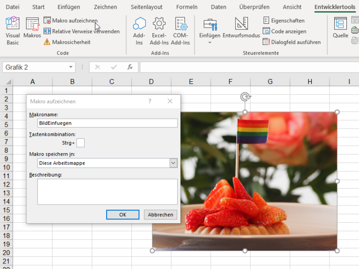359x269 pixels.
Task: Select row 1 header
Action: (7, 91)
